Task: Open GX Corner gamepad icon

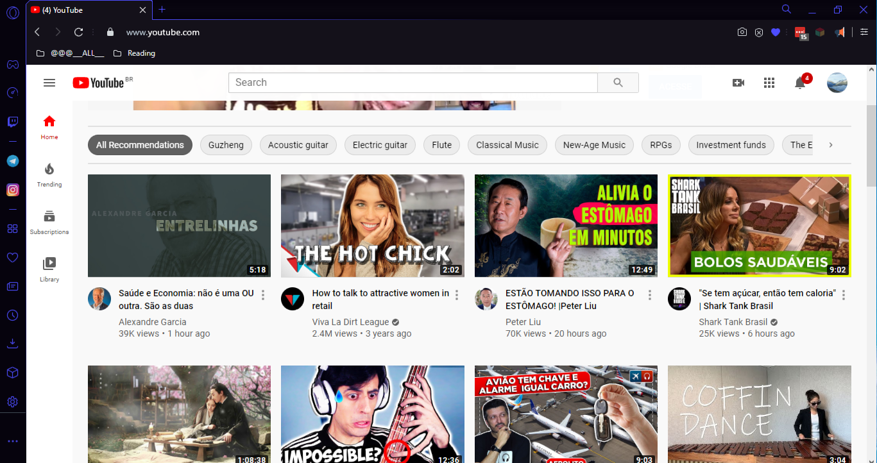Action: click(x=13, y=65)
